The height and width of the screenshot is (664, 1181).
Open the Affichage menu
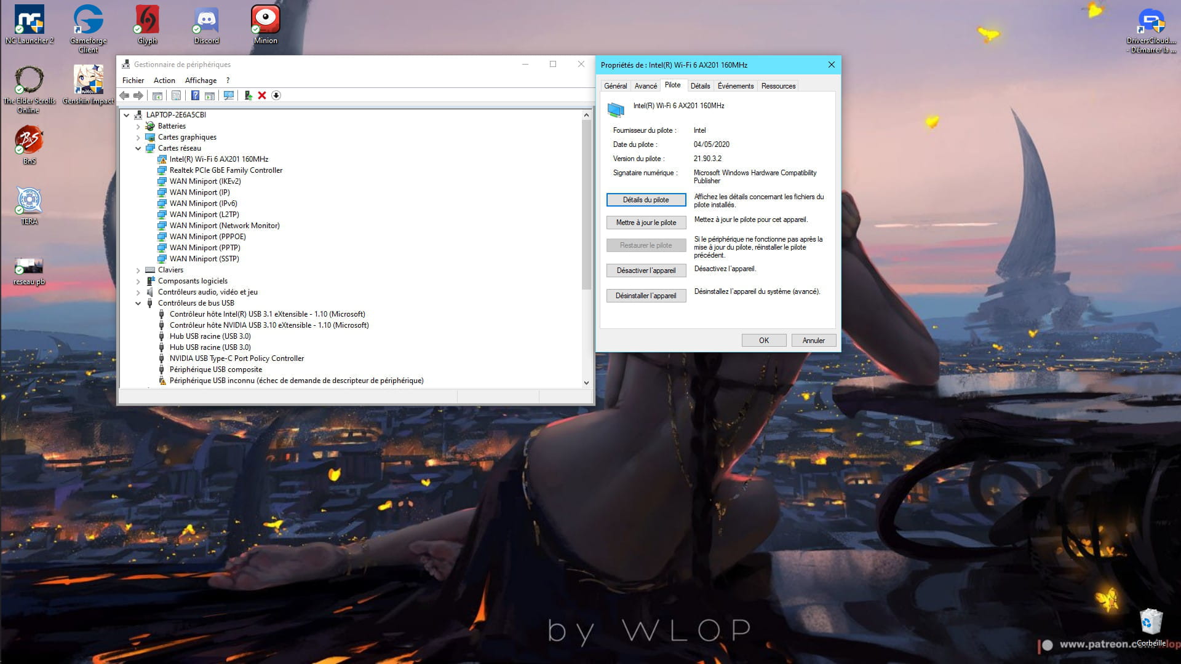(x=201, y=81)
